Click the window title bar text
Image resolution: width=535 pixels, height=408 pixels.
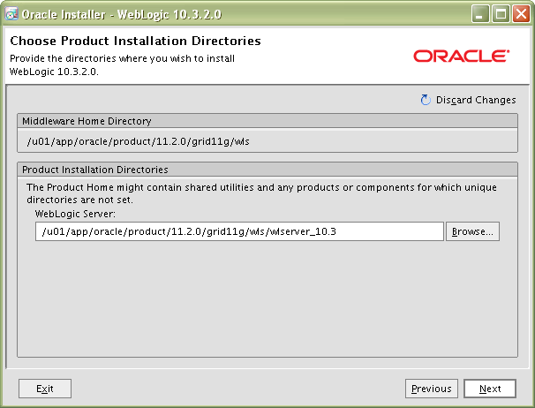tap(123, 14)
